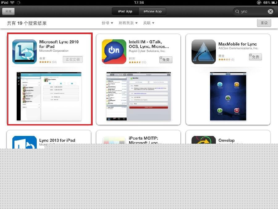Open the Intelli IM - GTalk title

coord(149,44)
